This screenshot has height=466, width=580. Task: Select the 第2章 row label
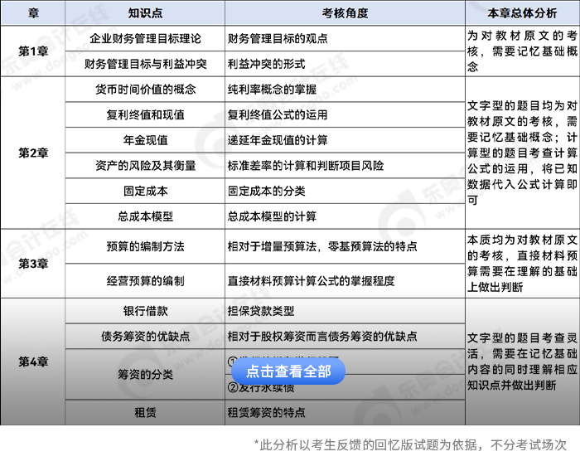(33, 153)
